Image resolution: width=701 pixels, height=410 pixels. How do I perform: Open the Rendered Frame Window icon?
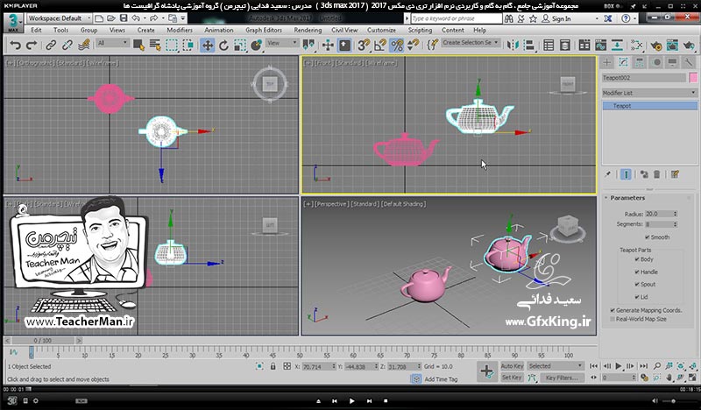point(672,46)
